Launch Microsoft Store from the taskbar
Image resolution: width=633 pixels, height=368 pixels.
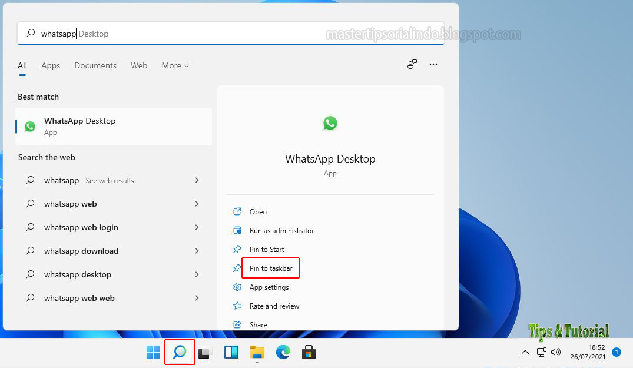pos(309,352)
